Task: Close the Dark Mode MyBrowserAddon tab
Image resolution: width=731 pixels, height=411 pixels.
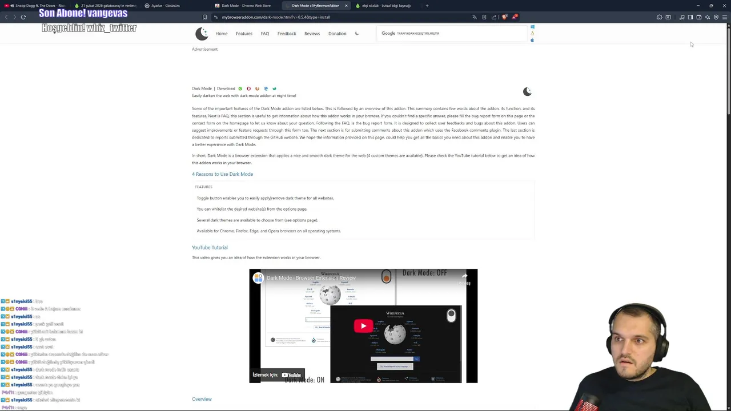Action: tap(346, 6)
